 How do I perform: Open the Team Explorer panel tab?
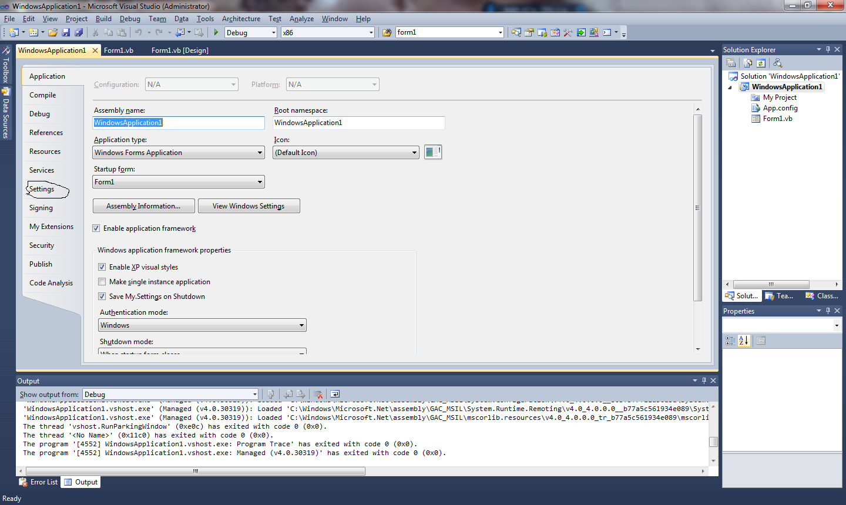(x=780, y=296)
